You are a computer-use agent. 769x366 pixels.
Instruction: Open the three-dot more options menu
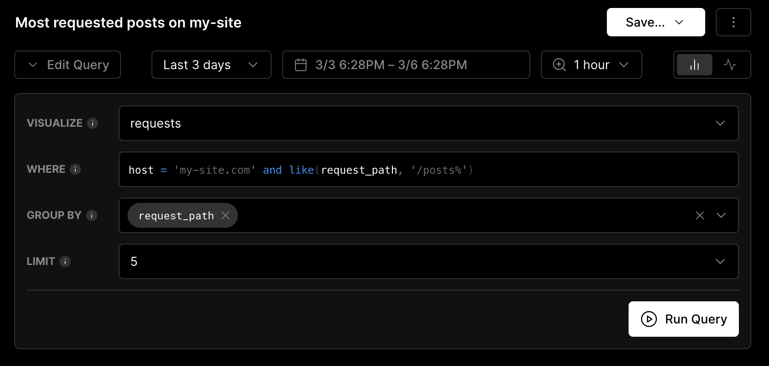pos(733,22)
